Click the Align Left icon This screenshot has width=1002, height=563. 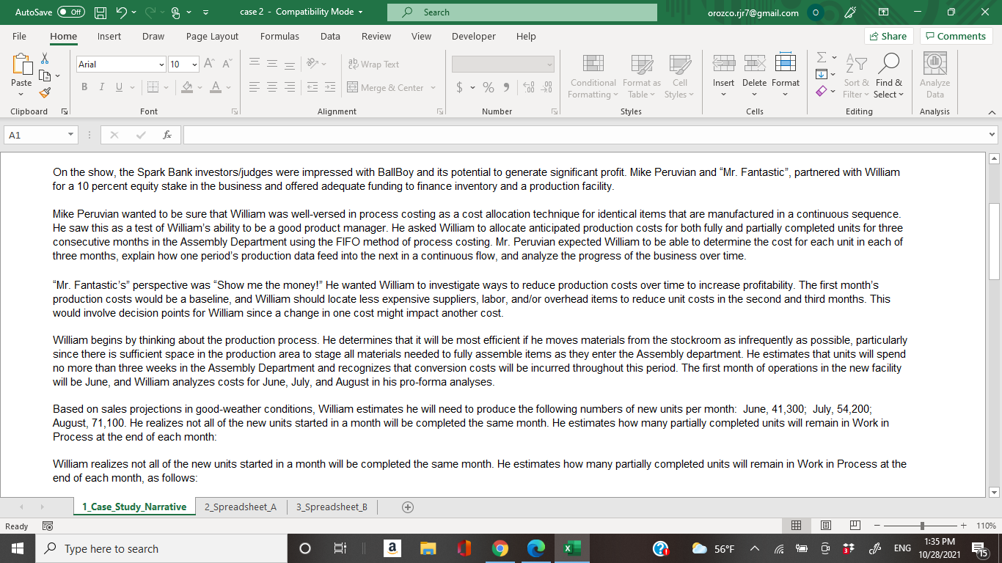click(x=255, y=87)
